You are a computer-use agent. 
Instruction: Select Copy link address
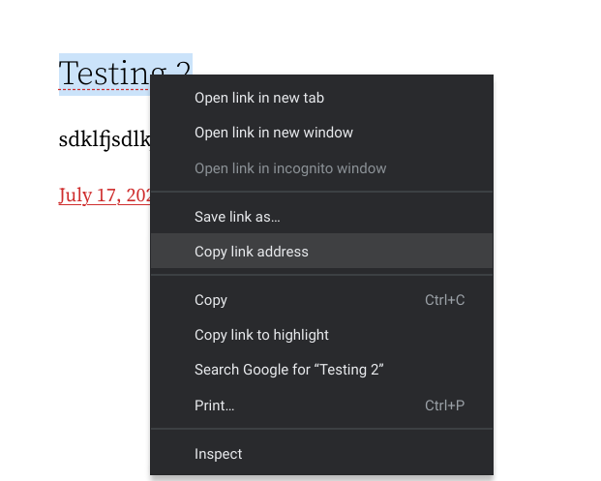[x=251, y=252]
